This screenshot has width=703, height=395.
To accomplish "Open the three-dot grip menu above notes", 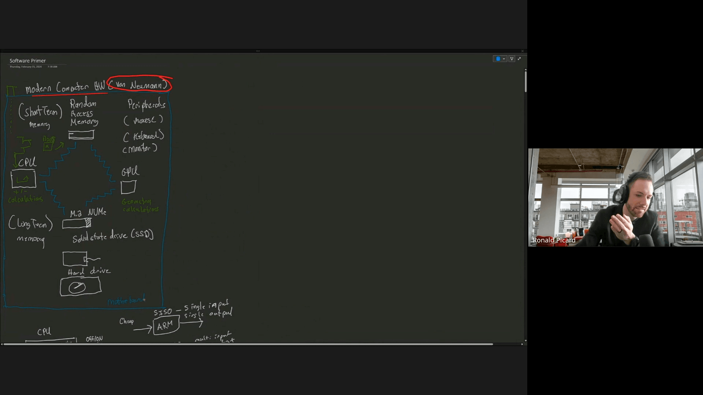I will click(258, 51).
